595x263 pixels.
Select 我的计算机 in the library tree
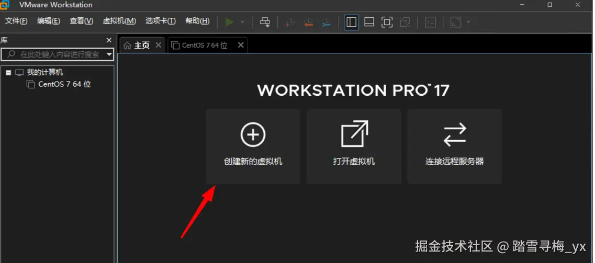(x=45, y=72)
